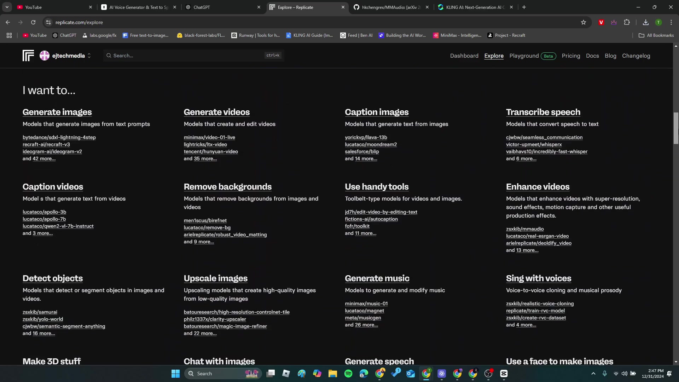This screenshot has height=382, width=679.
Task: Open philz1337x/clarity-upscaler model link
Action: click(x=215, y=319)
